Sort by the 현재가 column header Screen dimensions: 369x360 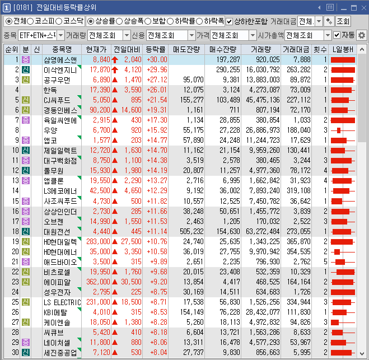(96, 49)
